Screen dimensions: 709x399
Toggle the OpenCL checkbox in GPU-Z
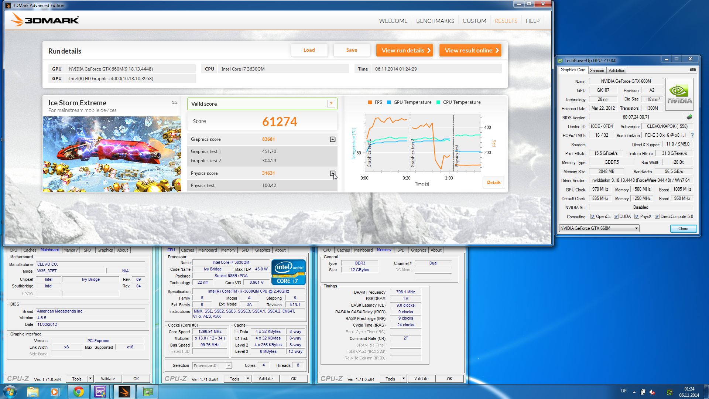pos(593,216)
